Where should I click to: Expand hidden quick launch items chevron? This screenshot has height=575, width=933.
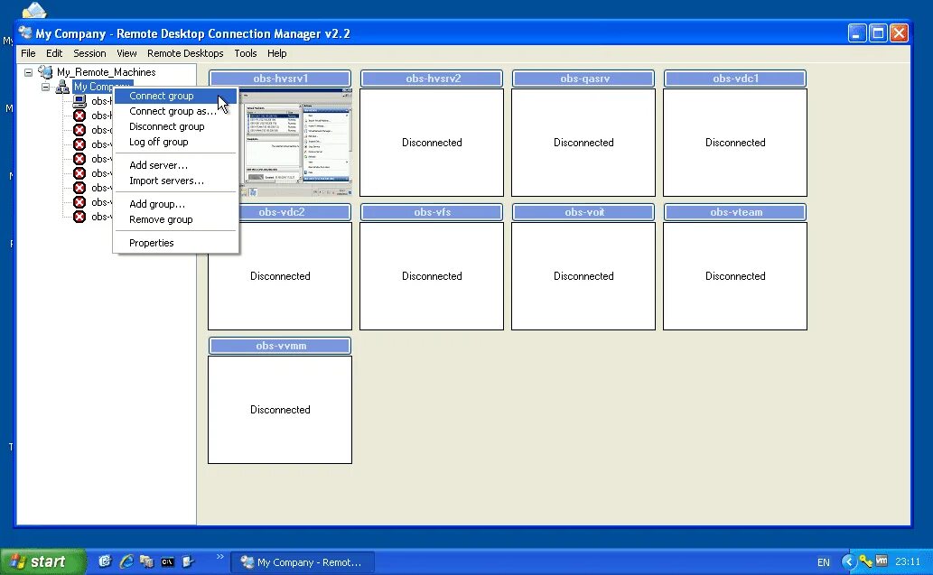pos(220,557)
